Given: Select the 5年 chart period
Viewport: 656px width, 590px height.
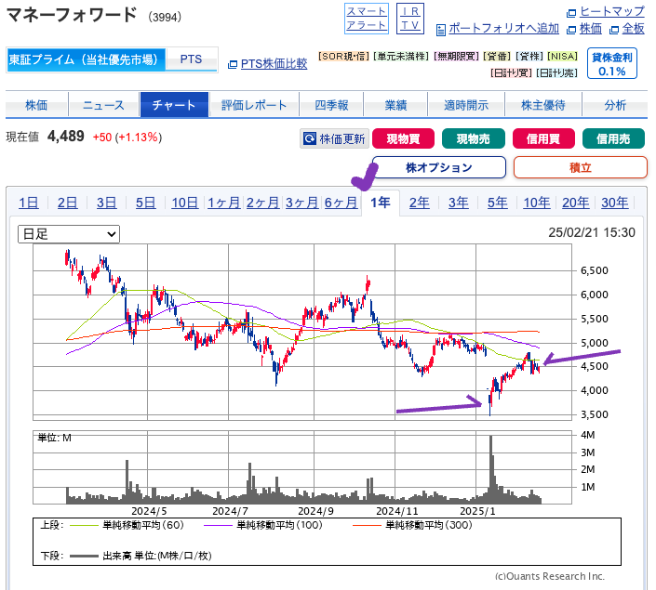Looking at the screenshot, I should click(x=498, y=203).
